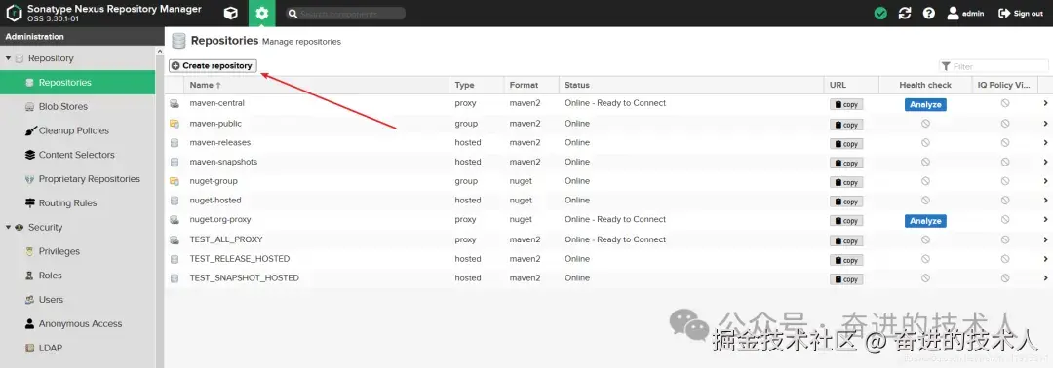Copy URL of maven-snapshots repository
Viewport: 1053px width, 368px height.
tap(846, 163)
